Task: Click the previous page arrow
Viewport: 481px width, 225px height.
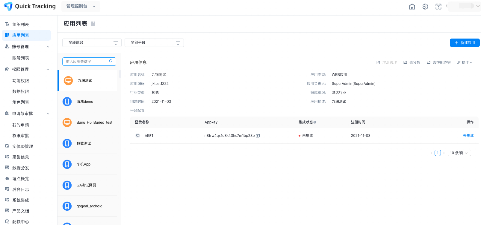Action: [x=431, y=153]
